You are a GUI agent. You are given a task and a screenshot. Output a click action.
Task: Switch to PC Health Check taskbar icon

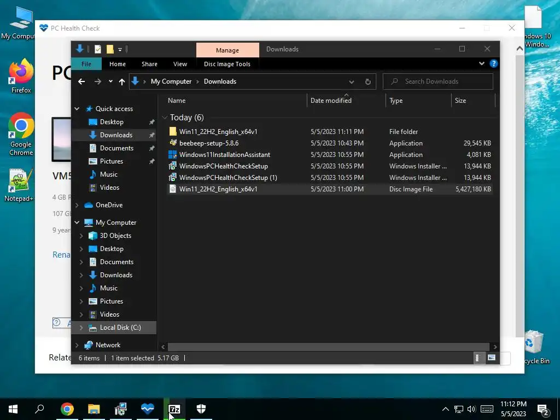point(148,409)
